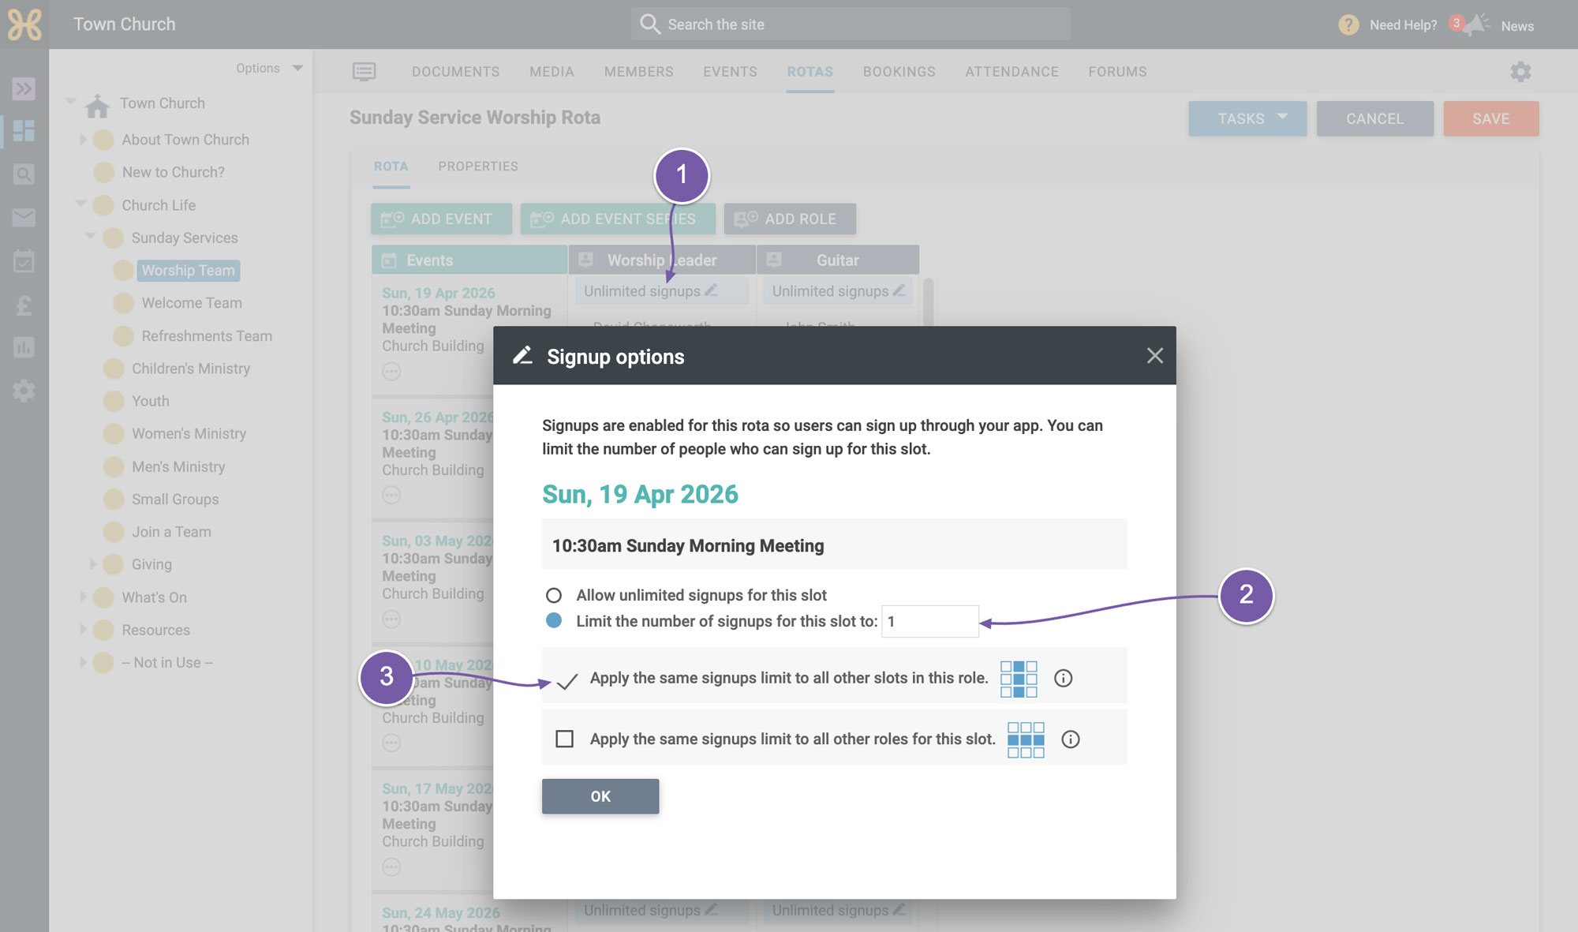Click the info icon beside the all-slots option
Screen dimensions: 1578x932
click(x=1063, y=678)
